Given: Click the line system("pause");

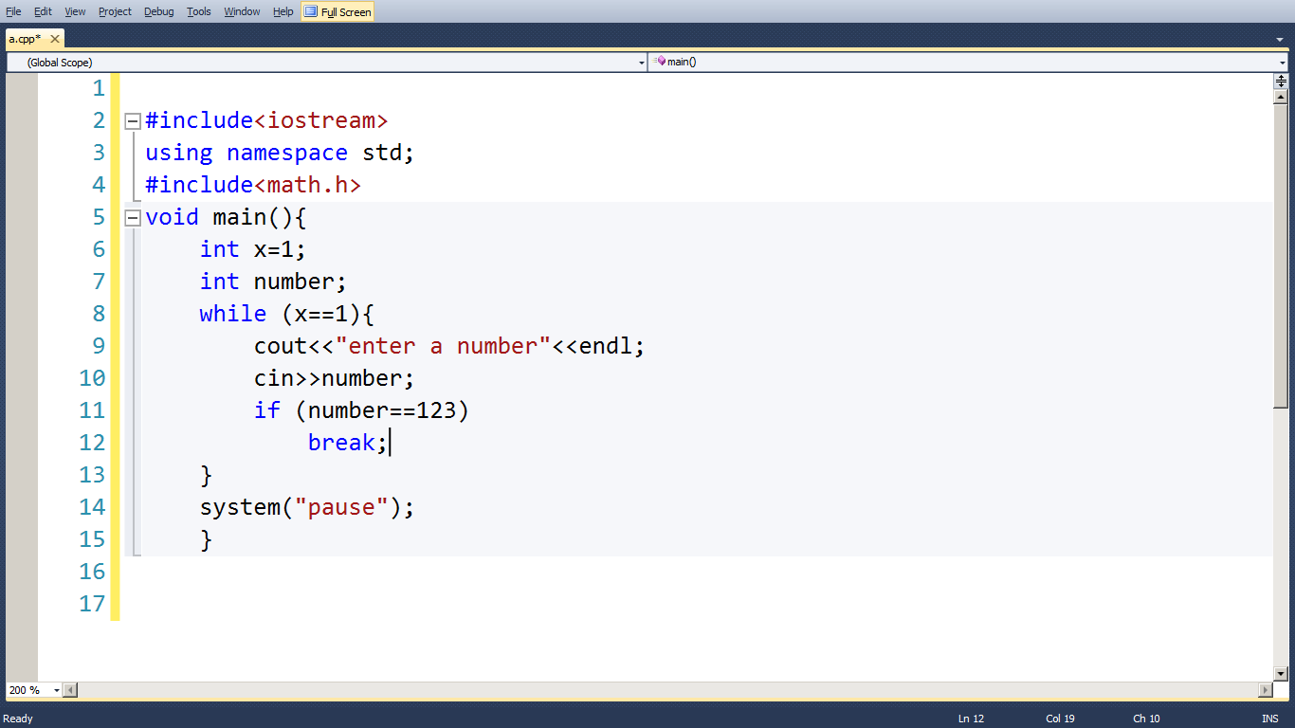Looking at the screenshot, I should 307,508.
